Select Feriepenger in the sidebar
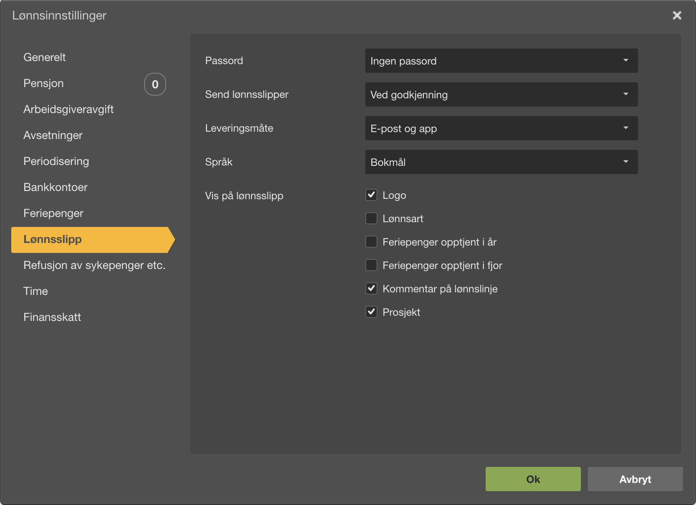The height and width of the screenshot is (505, 696). [53, 213]
